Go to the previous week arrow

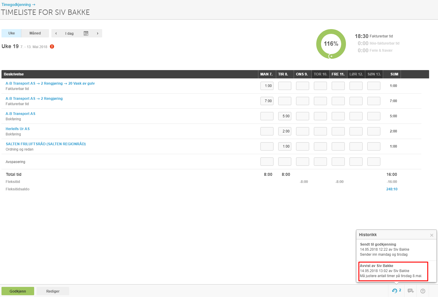pyautogui.click(x=56, y=33)
